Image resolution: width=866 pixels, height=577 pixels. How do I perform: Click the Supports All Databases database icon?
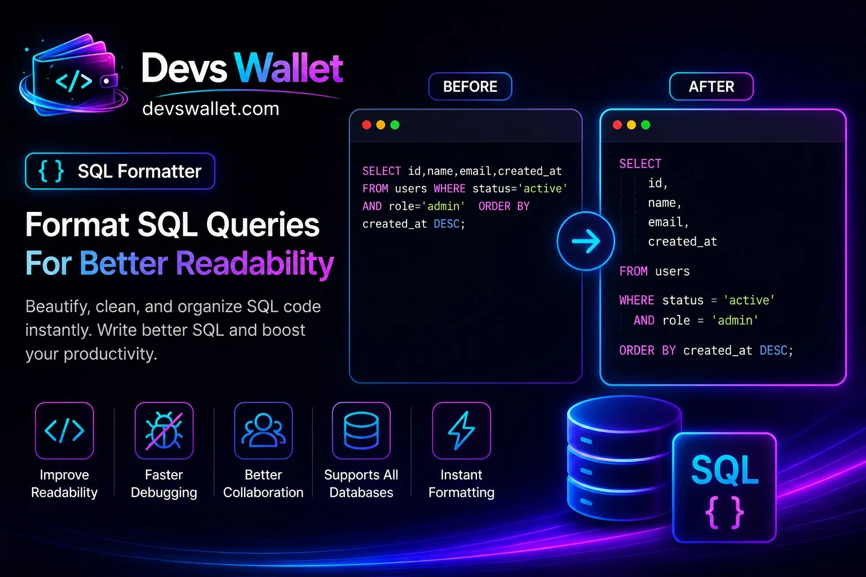point(361,430)
